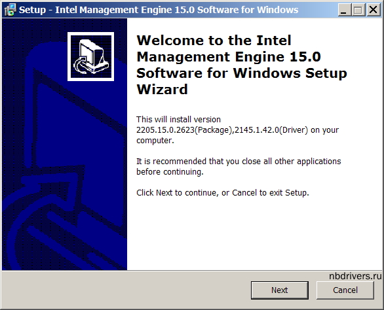Select the package version 2205.15.0.2623 text
Screen dimensions: 384x310
tap(165, 129)
